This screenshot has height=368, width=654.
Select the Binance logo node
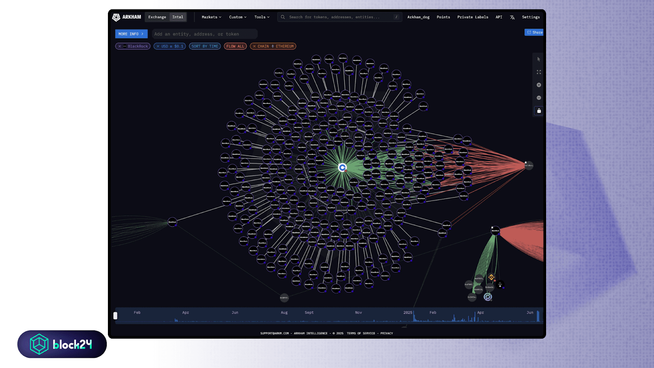pos(491,278)
